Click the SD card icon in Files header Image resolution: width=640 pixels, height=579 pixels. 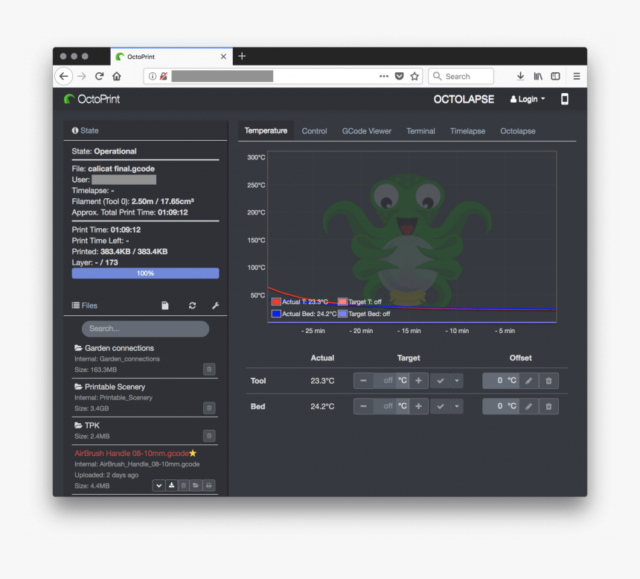click(x=165, y=306)
